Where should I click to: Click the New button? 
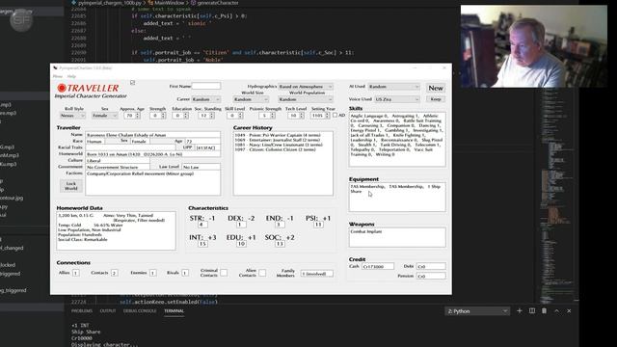(436, 88)
